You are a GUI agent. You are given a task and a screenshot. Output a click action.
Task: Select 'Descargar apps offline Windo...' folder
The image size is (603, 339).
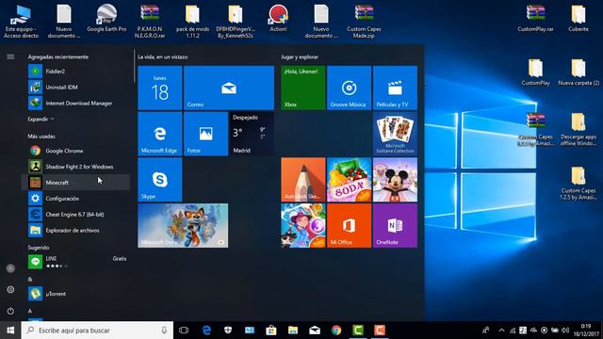click(578, 129)
